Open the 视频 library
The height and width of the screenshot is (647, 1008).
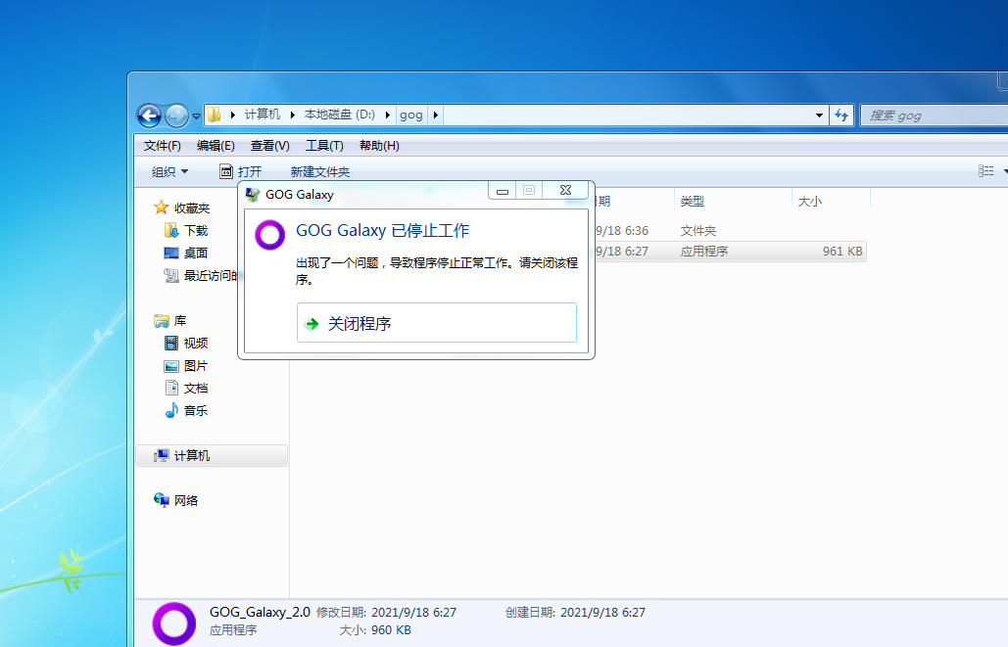(x=186, y=343)
